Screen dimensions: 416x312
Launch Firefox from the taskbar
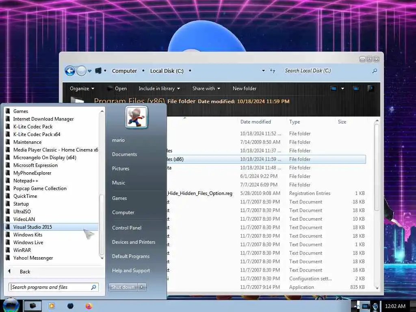pyautogui.click(x=89, y=306)
